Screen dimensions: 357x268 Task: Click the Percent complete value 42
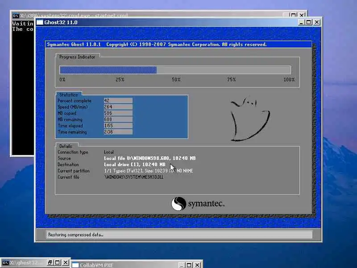click(118, 100)
